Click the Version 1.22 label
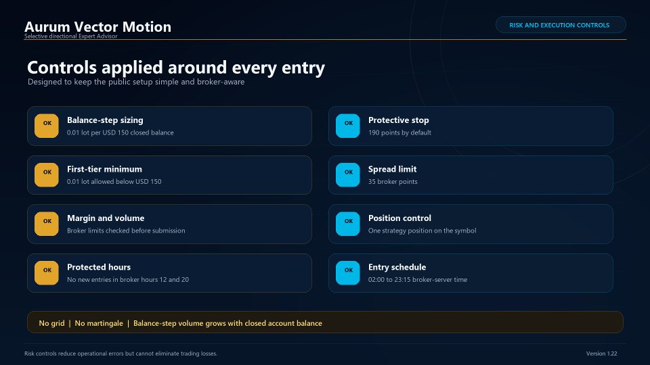This screenshot has height=365, width=650. [601, 354]
